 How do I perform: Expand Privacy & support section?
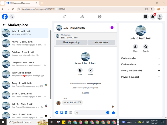point(141,77)
